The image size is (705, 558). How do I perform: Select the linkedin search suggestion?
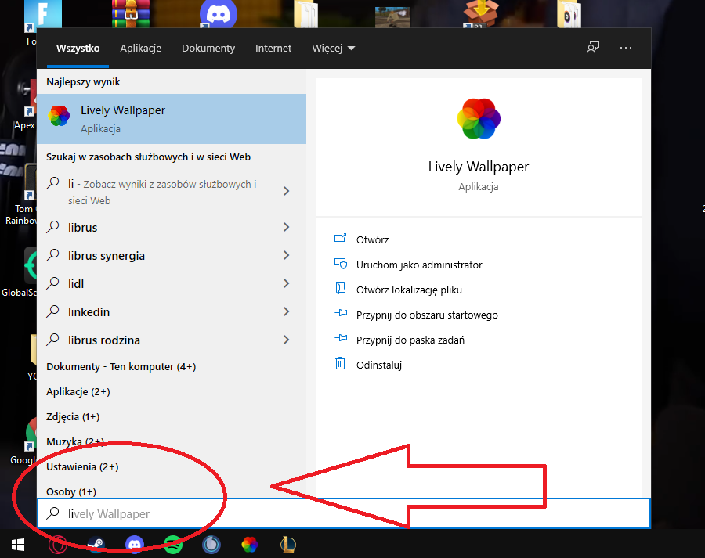[x=172, y=311]
